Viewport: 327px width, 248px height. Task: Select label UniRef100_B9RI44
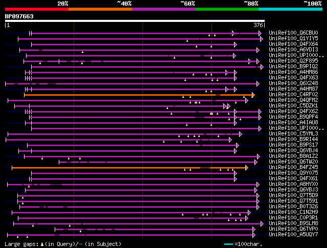(x=293, y=140)
